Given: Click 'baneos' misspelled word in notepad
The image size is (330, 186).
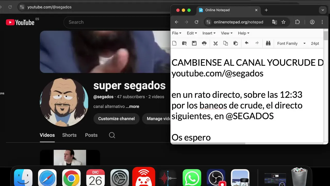Looking at the screenshot, I should pos(213,105).
